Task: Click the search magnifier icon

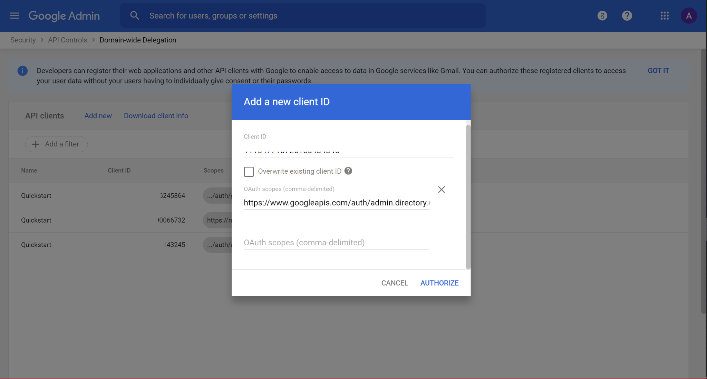Action: (x=135, y=16)
